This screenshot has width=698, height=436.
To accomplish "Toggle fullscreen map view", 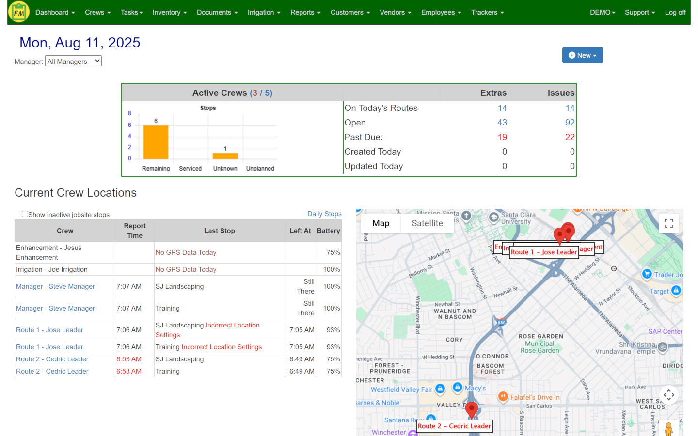I will pos(669,223).
